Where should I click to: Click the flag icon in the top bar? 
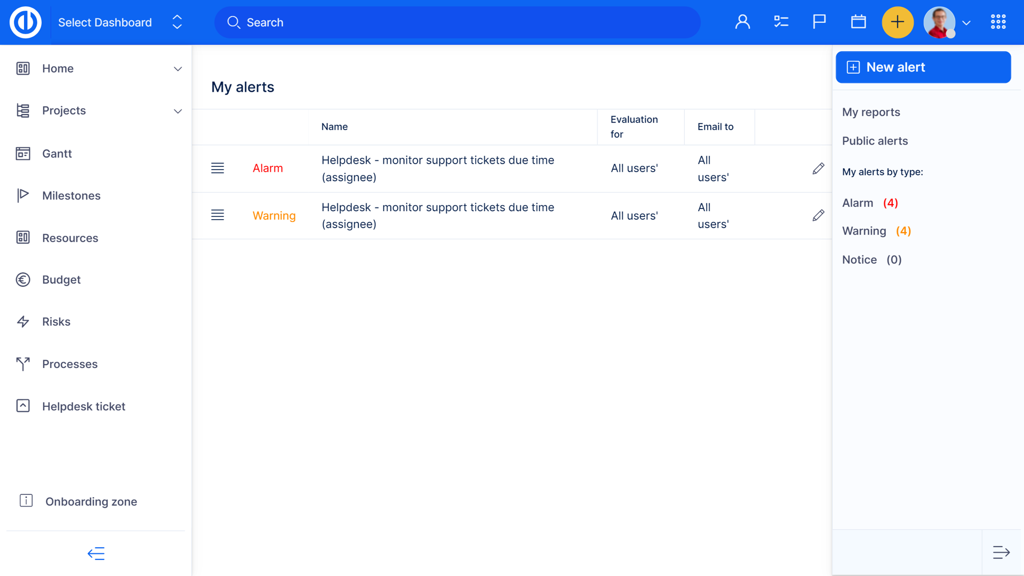tap(819, 22)
